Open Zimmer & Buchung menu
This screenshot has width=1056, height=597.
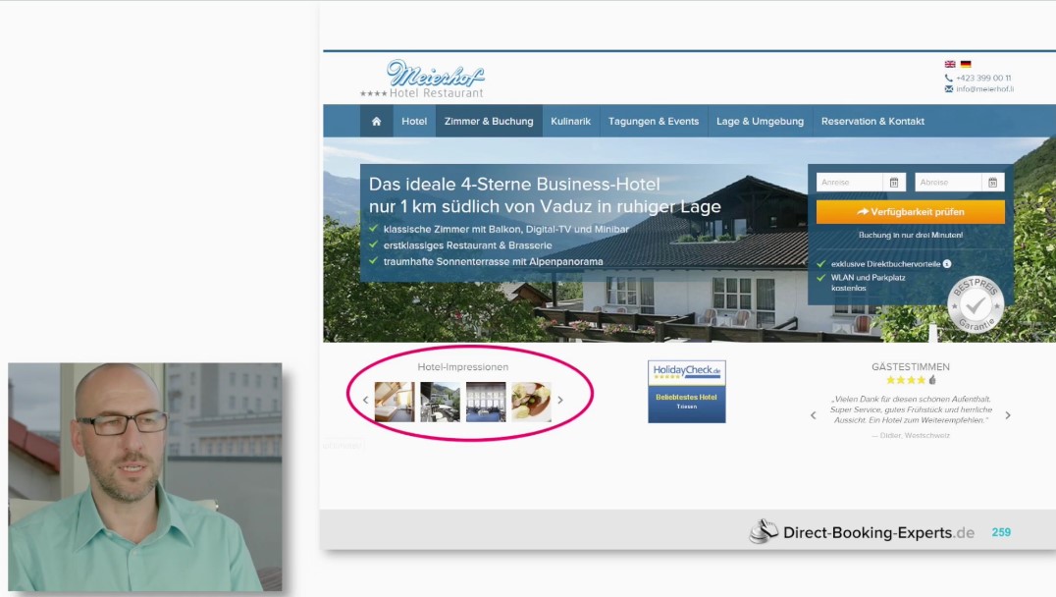489,122
